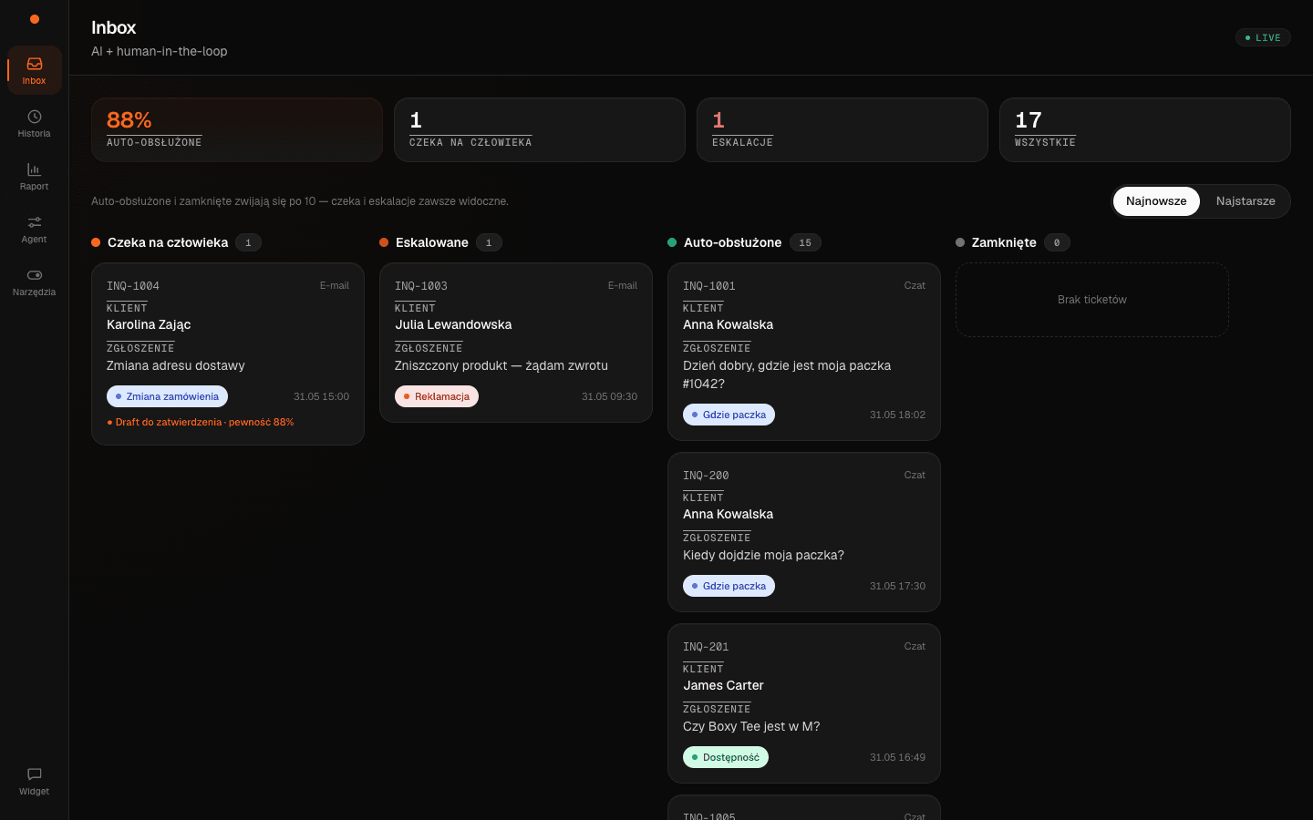Click the 'Brak ticketów' empty placeholder

tap(1092, 300)
